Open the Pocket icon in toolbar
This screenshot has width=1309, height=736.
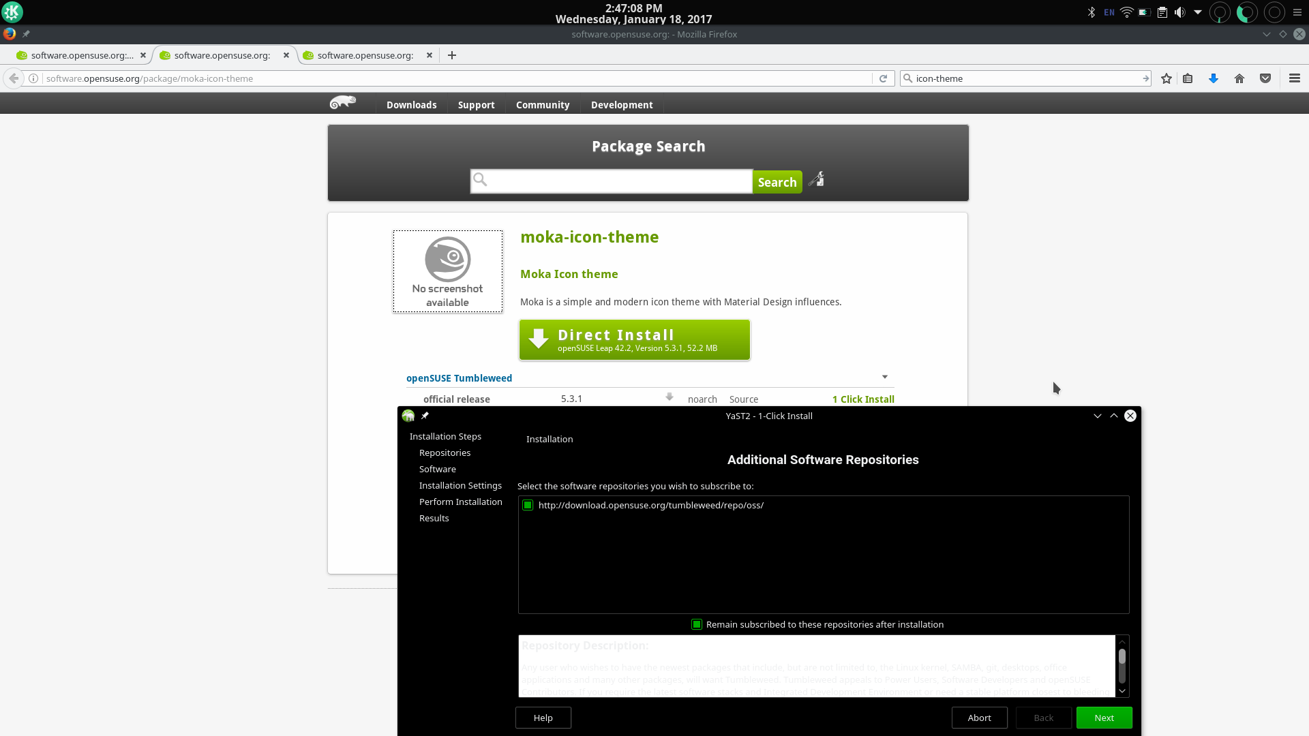click(x=1265, y=78)
